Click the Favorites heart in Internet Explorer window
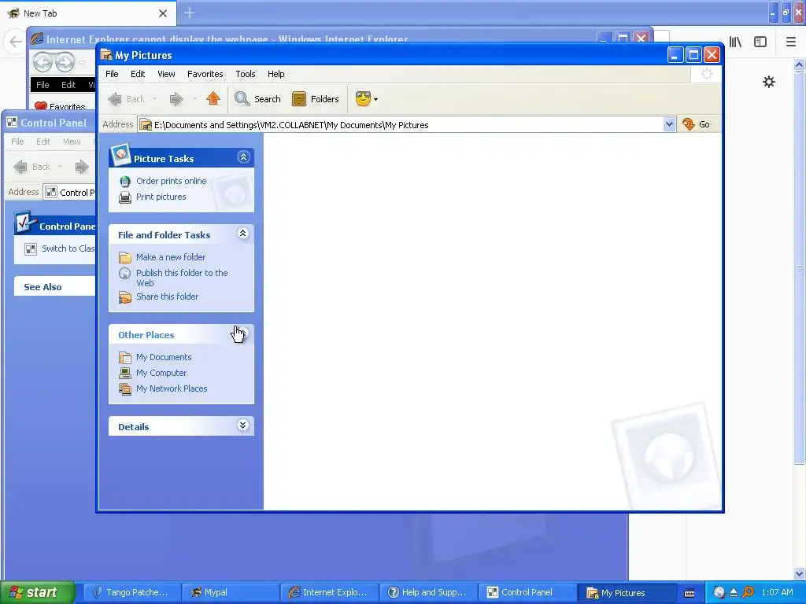806x604 pixels. 41,106
